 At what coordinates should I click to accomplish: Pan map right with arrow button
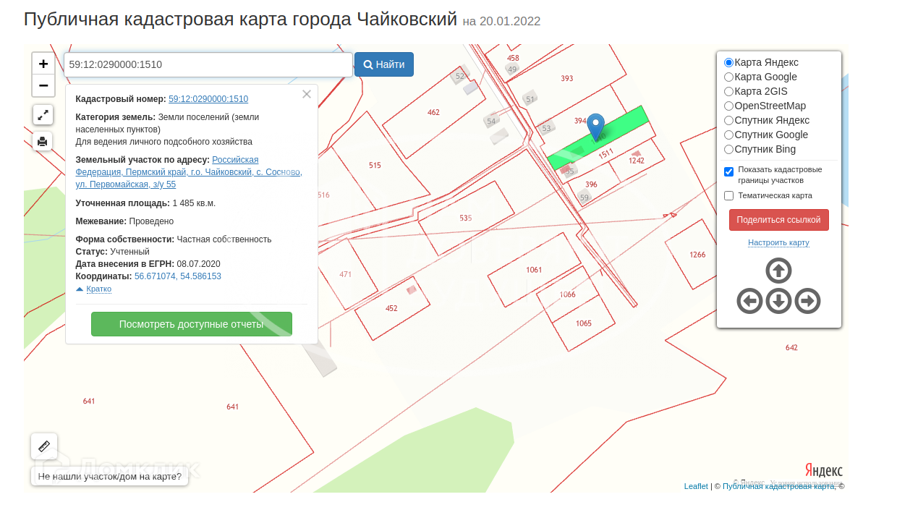click(x=807, y=301)
